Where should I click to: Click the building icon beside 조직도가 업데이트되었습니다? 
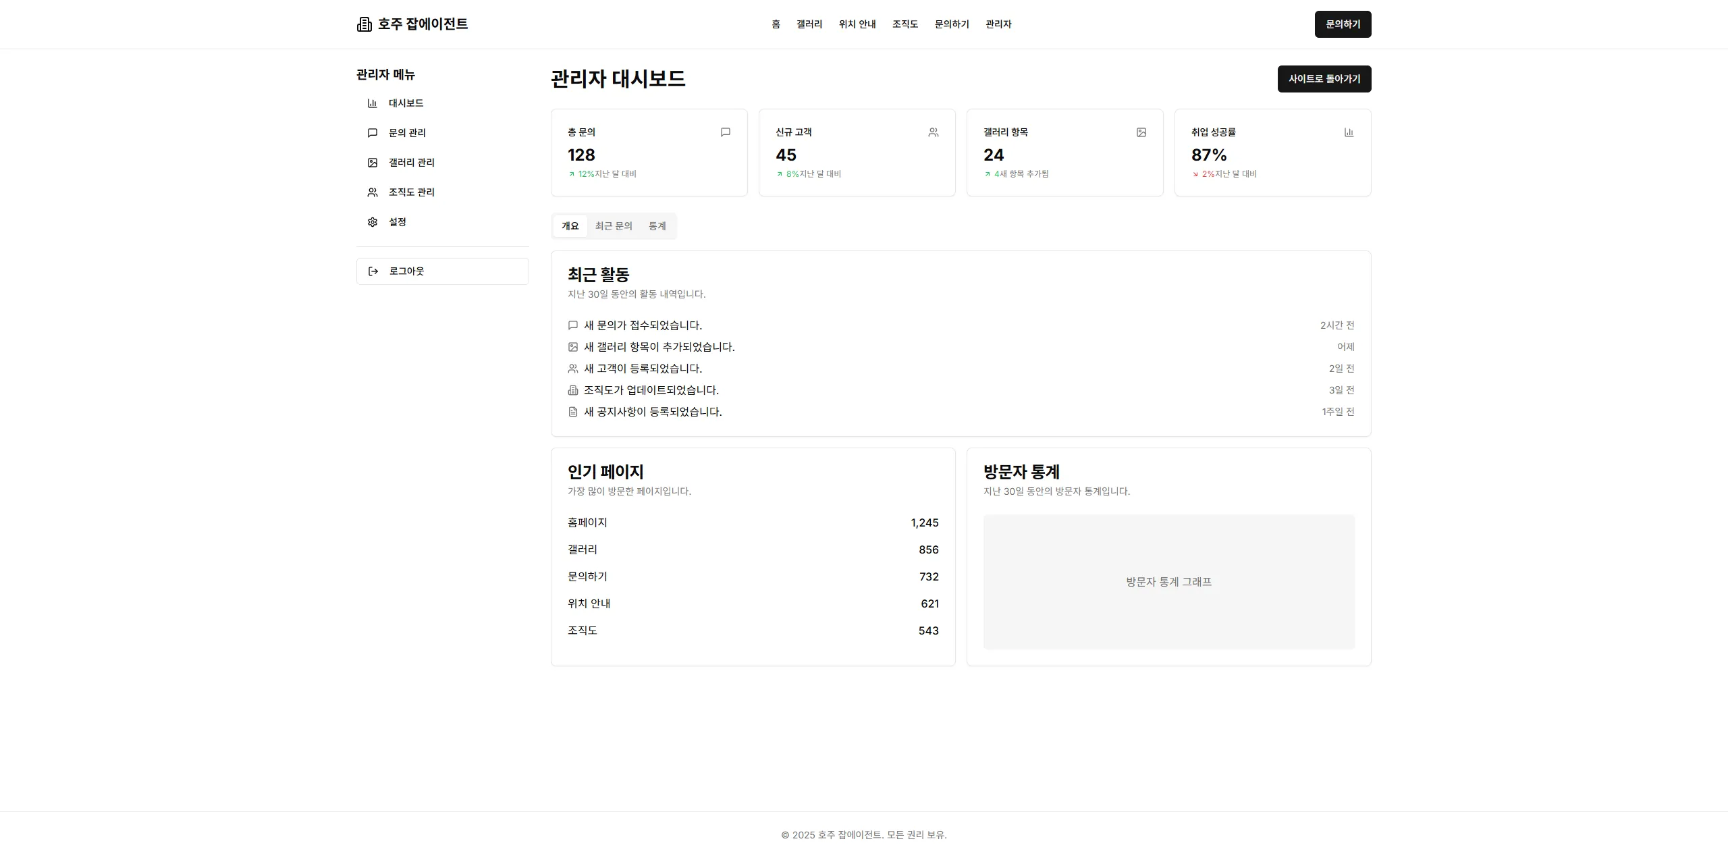pyautogui.click(x=573, y=390)
